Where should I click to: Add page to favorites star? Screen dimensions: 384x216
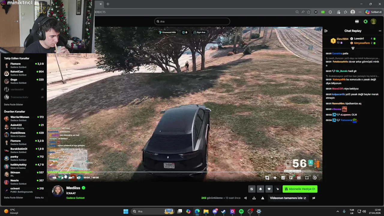308,12
